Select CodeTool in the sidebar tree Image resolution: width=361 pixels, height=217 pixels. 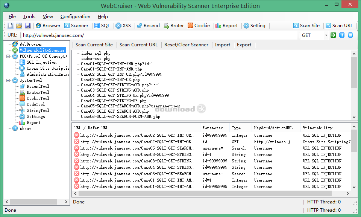(36, 104)
